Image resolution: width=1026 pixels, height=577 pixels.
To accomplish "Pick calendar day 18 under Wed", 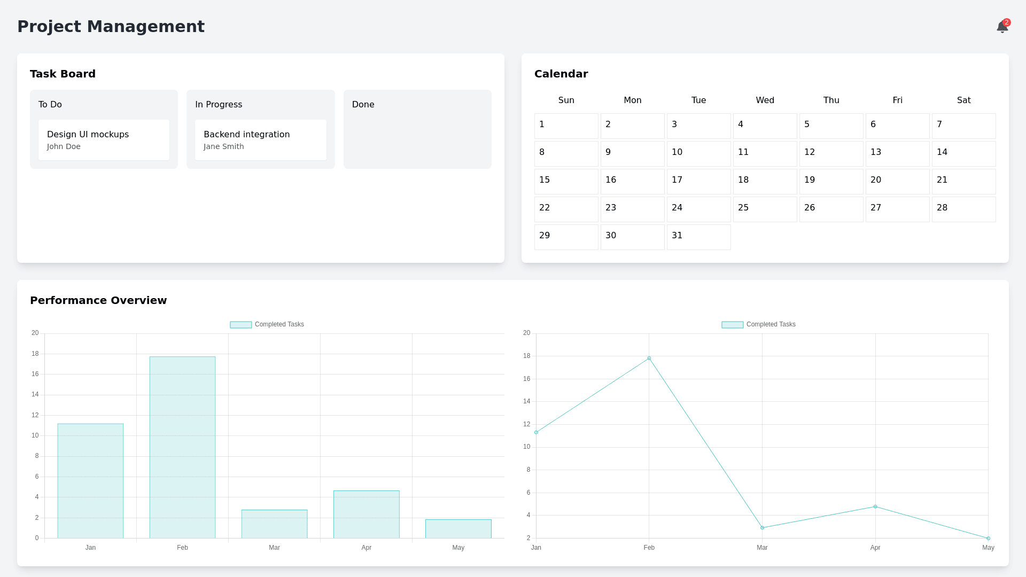I will tap(765, 182).
